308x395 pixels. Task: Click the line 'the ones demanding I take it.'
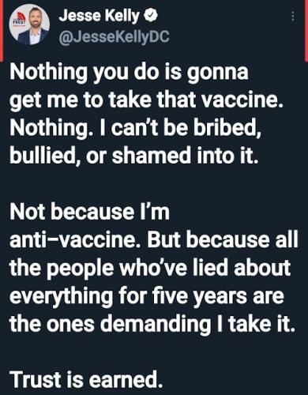click(x=152, y=324)
